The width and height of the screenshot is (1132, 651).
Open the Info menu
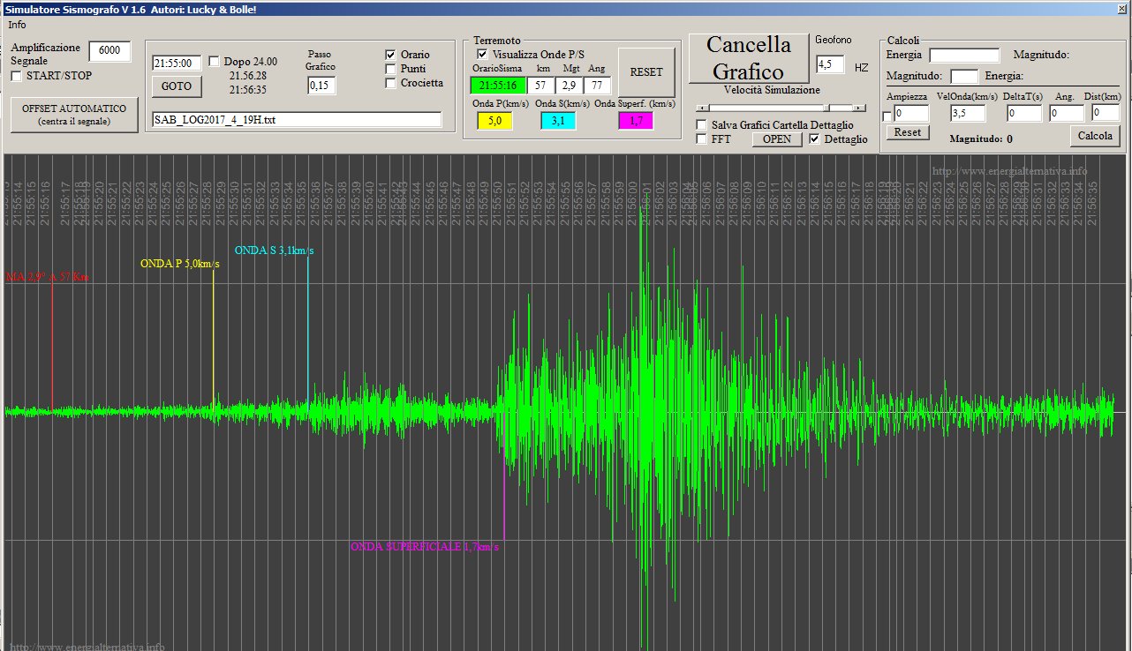[17, 25]
